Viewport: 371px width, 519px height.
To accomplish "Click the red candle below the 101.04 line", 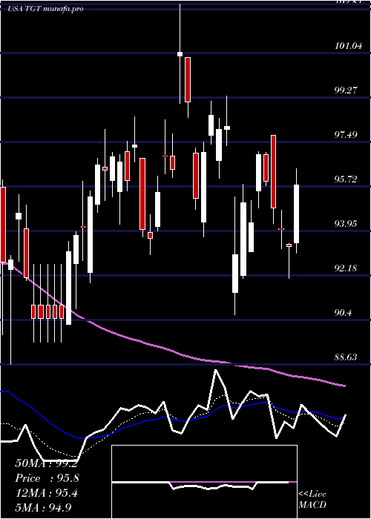I will coord(188,79).
